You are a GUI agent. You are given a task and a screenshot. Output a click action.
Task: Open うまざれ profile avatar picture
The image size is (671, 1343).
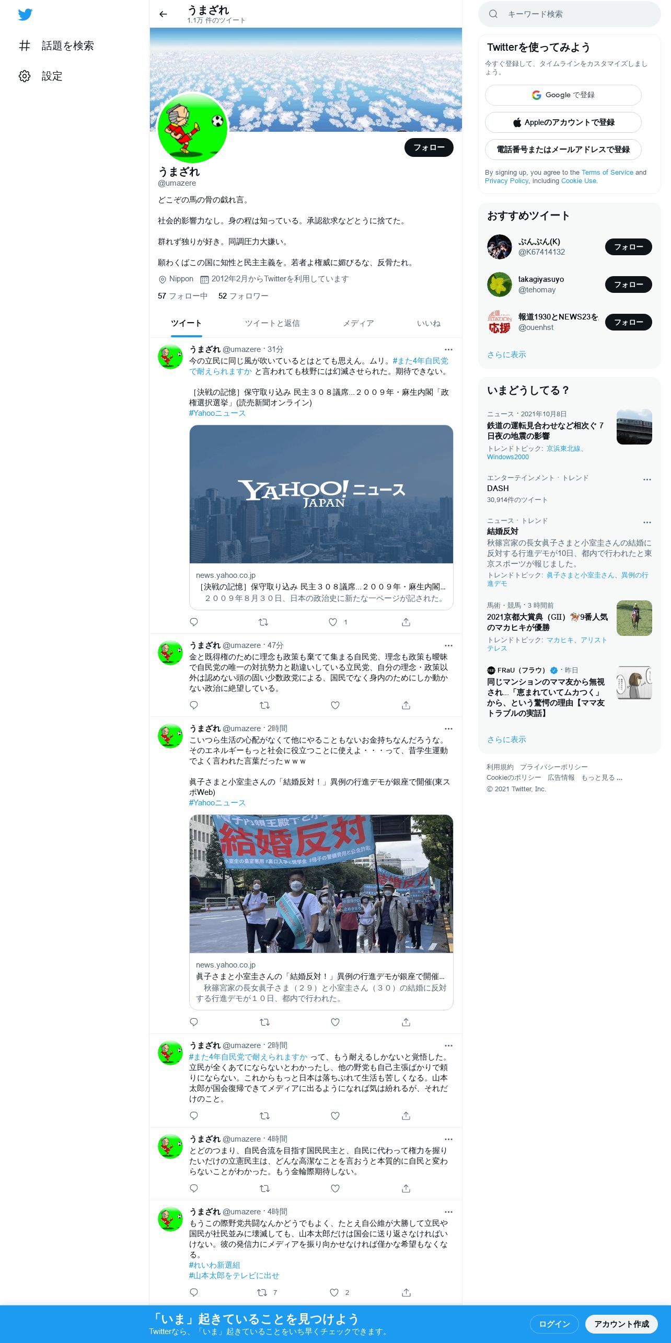click(193, 128)
